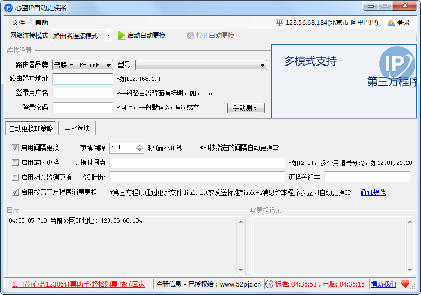Switch to the 其它选项 tab
Viewport: 421px width, 295px height.
tap(77, 128)
